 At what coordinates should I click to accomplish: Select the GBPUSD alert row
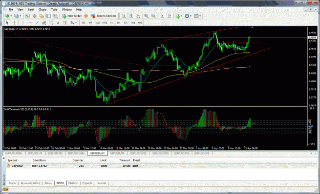click(x=161, y=166)
